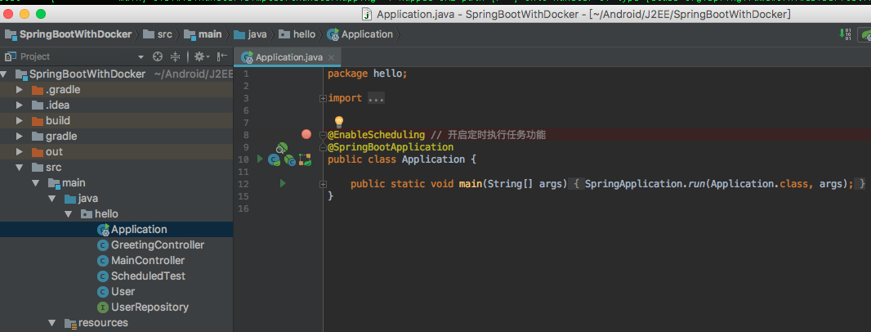
Task: Click the 'package hello;' code line
Action: point(367,74)
